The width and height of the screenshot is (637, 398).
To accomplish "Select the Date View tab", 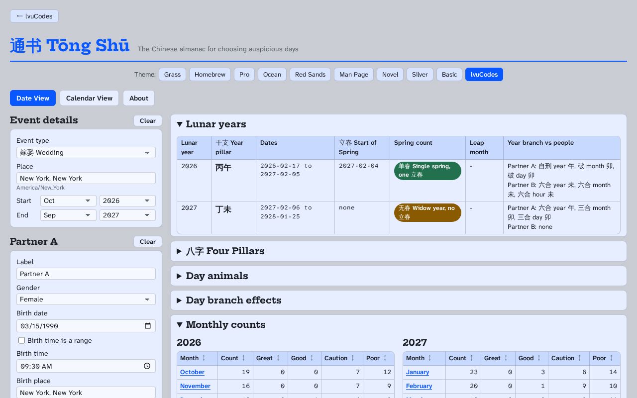I will tap(33, 98).
